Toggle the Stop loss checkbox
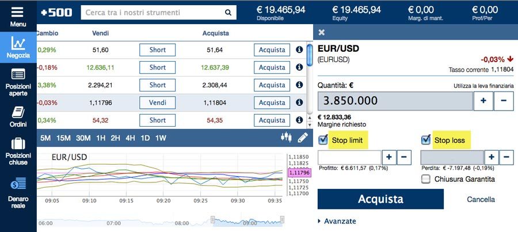The image size is (518, 232). point(426,140)
